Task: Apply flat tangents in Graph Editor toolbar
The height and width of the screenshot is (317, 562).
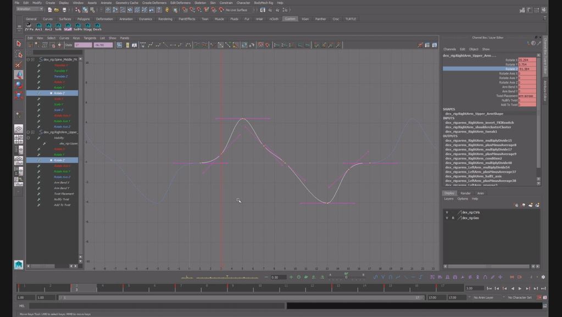Action: point(174,45)
